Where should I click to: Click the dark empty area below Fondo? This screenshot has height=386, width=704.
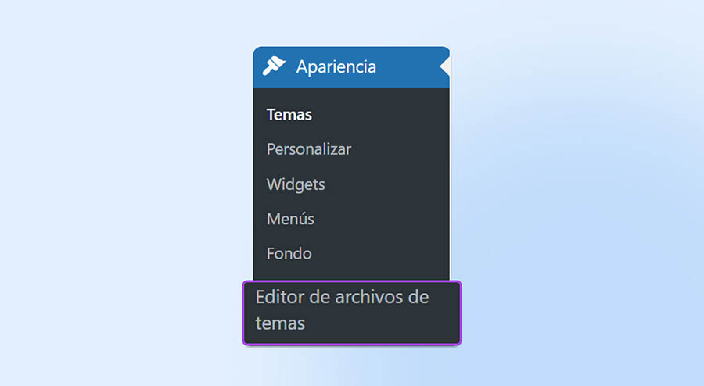352,272
